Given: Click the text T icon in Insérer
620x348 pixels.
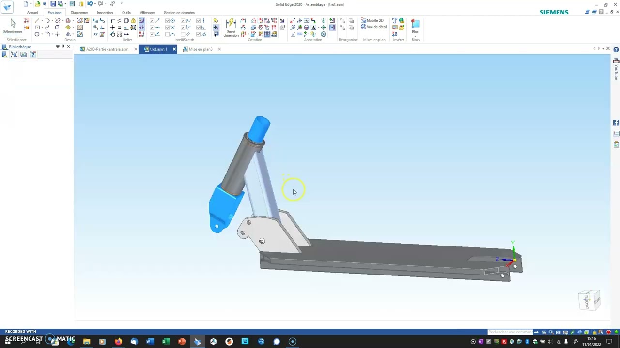Looking at the screenshot, I should pyautogui.click(x=395, y=21).
